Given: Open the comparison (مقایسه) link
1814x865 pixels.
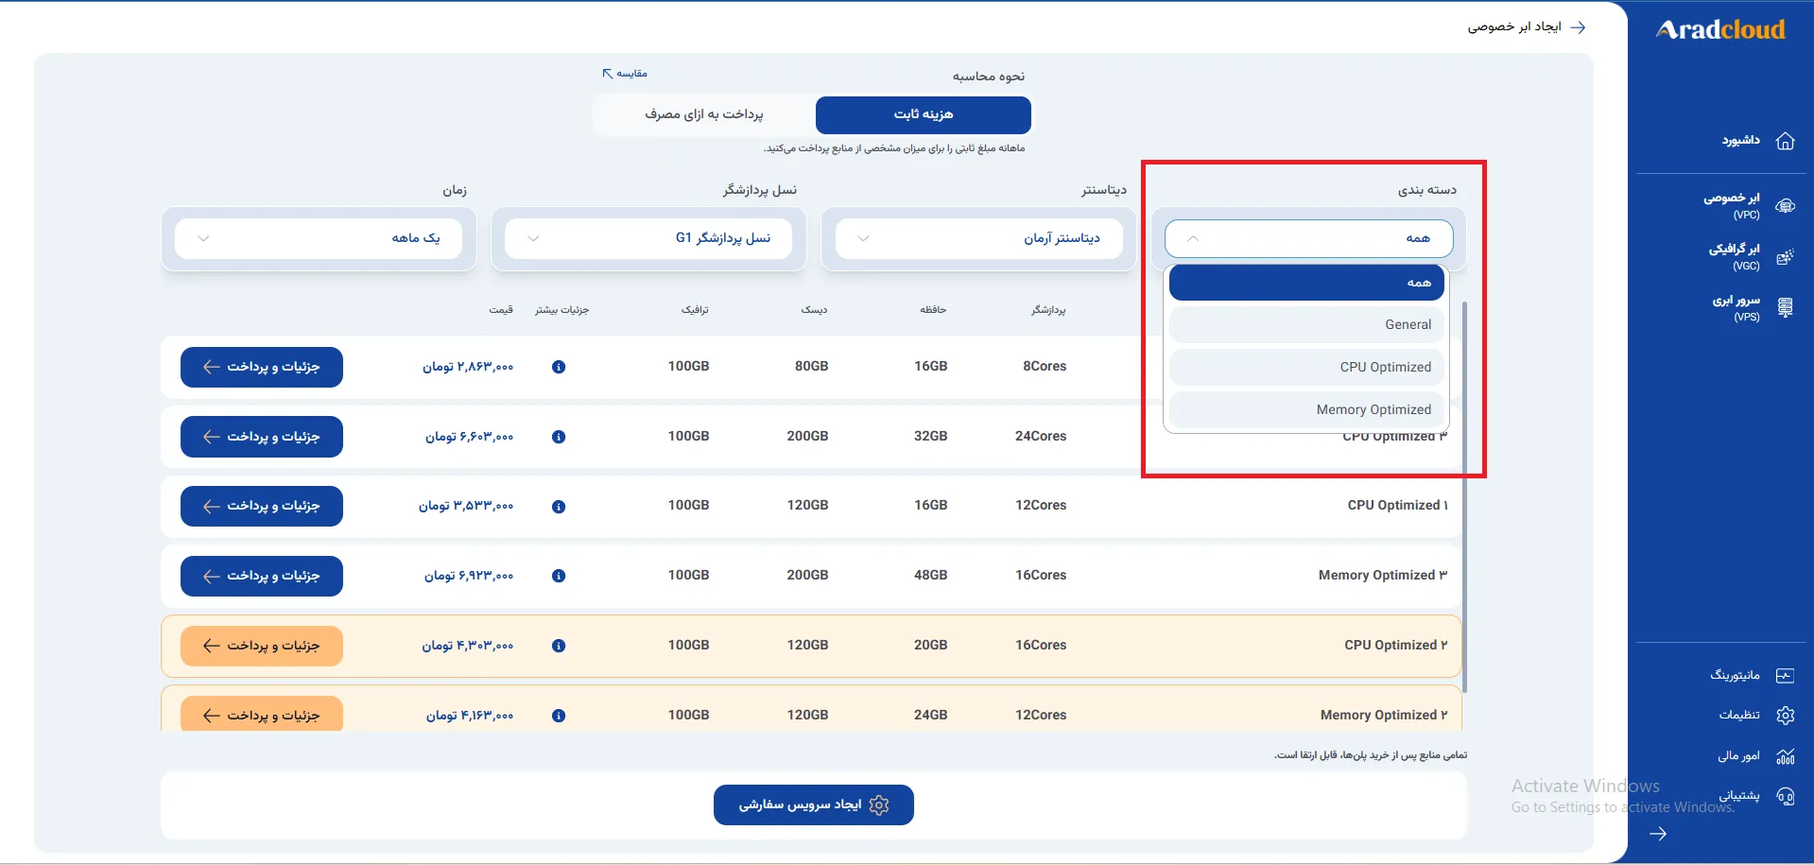Looking at the screenshot, I should coord(625,74).
